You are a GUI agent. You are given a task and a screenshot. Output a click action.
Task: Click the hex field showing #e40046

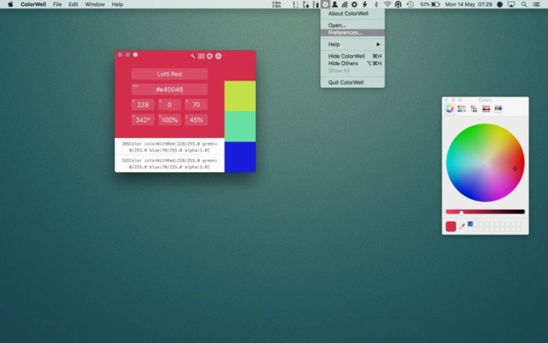click(170, 89)
